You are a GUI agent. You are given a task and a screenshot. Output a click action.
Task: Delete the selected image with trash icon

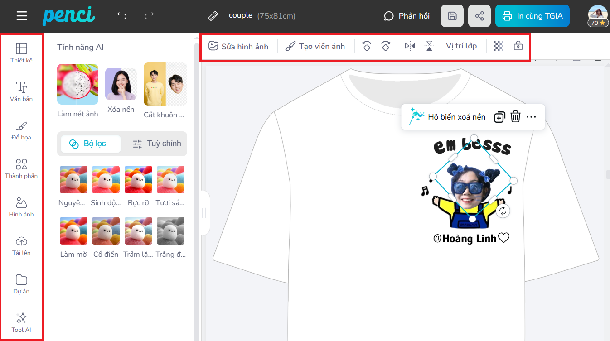coord(515,117)
